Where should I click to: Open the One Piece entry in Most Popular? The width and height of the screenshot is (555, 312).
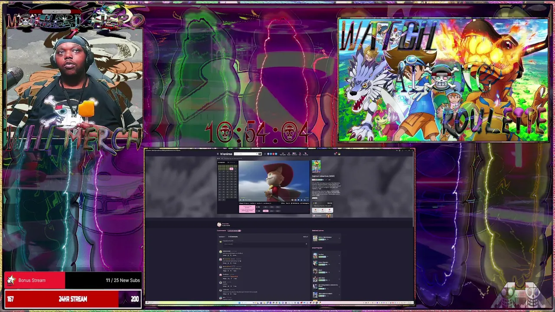pos(326,256)
